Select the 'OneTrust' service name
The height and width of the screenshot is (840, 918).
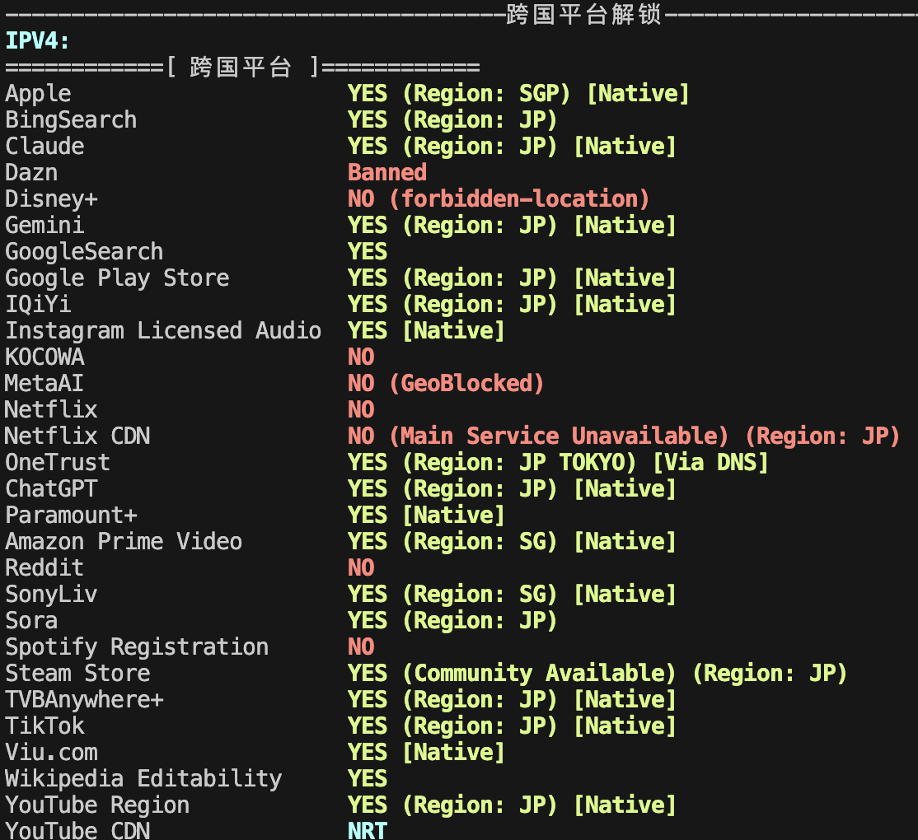[58, 462]
